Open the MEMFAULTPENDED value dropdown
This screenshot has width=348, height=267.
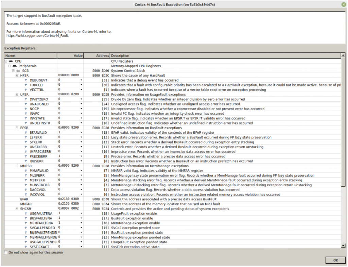(81, 237)
